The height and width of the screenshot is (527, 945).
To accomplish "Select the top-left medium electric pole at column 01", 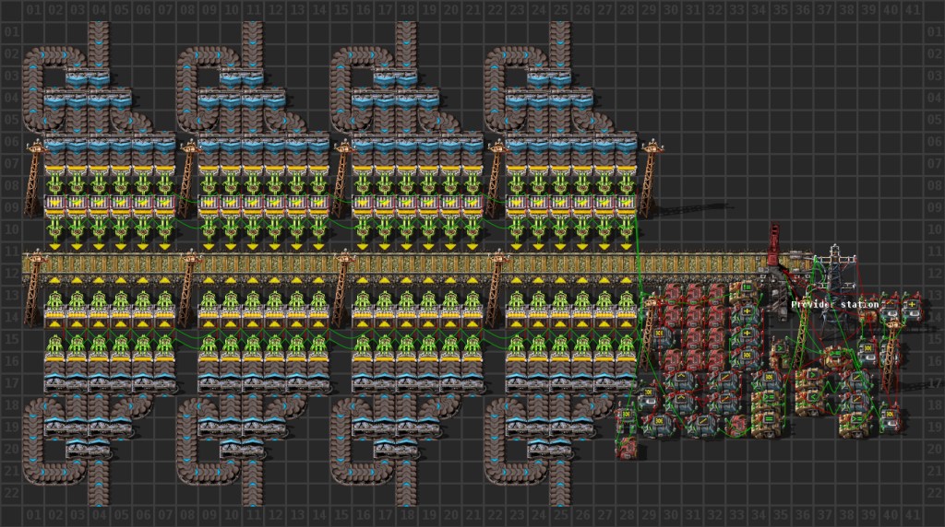I will [x=35, y=180].
